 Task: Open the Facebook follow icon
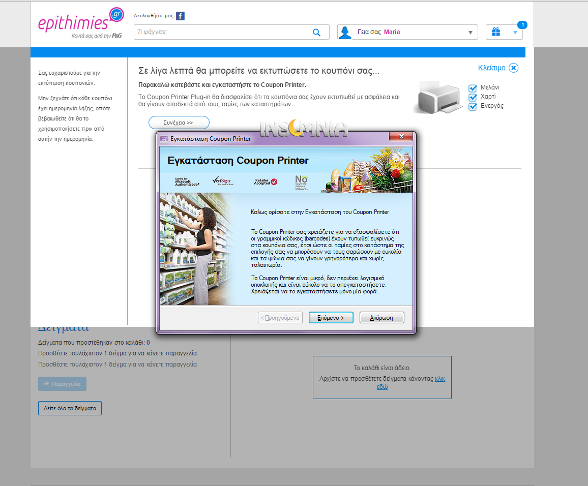180,16
